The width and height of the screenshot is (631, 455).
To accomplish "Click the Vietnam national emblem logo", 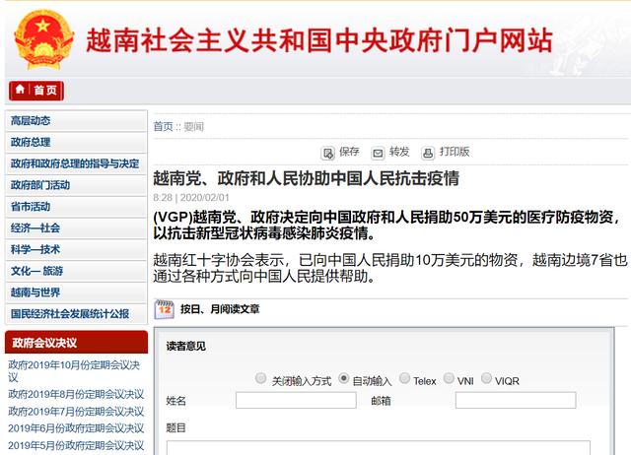I will pyautogui.click(x=43, y=39).
